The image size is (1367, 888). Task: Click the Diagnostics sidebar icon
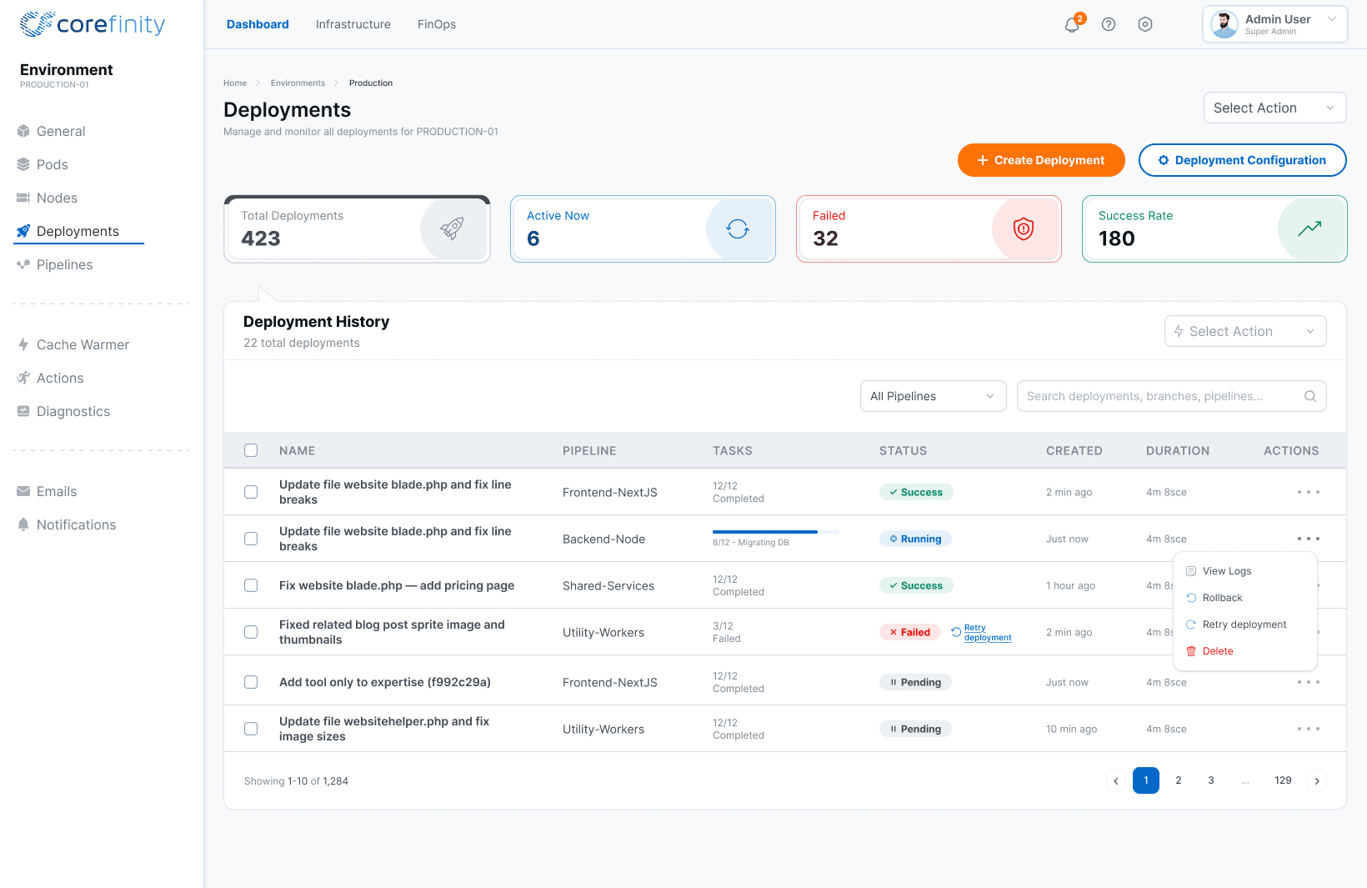click(23, 411)
